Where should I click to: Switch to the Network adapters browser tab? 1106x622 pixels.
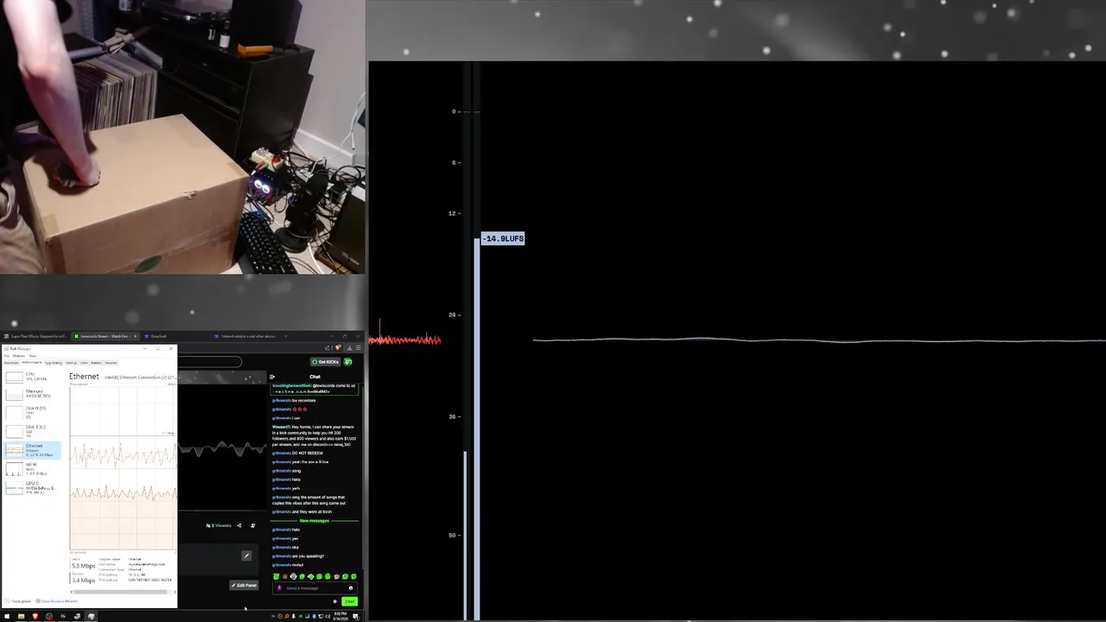pos(248,336)
